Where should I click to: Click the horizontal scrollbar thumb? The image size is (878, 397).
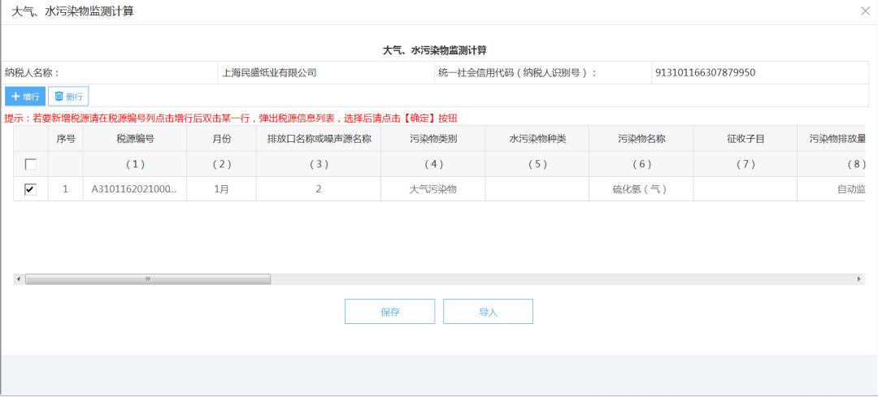coord(148,279)
